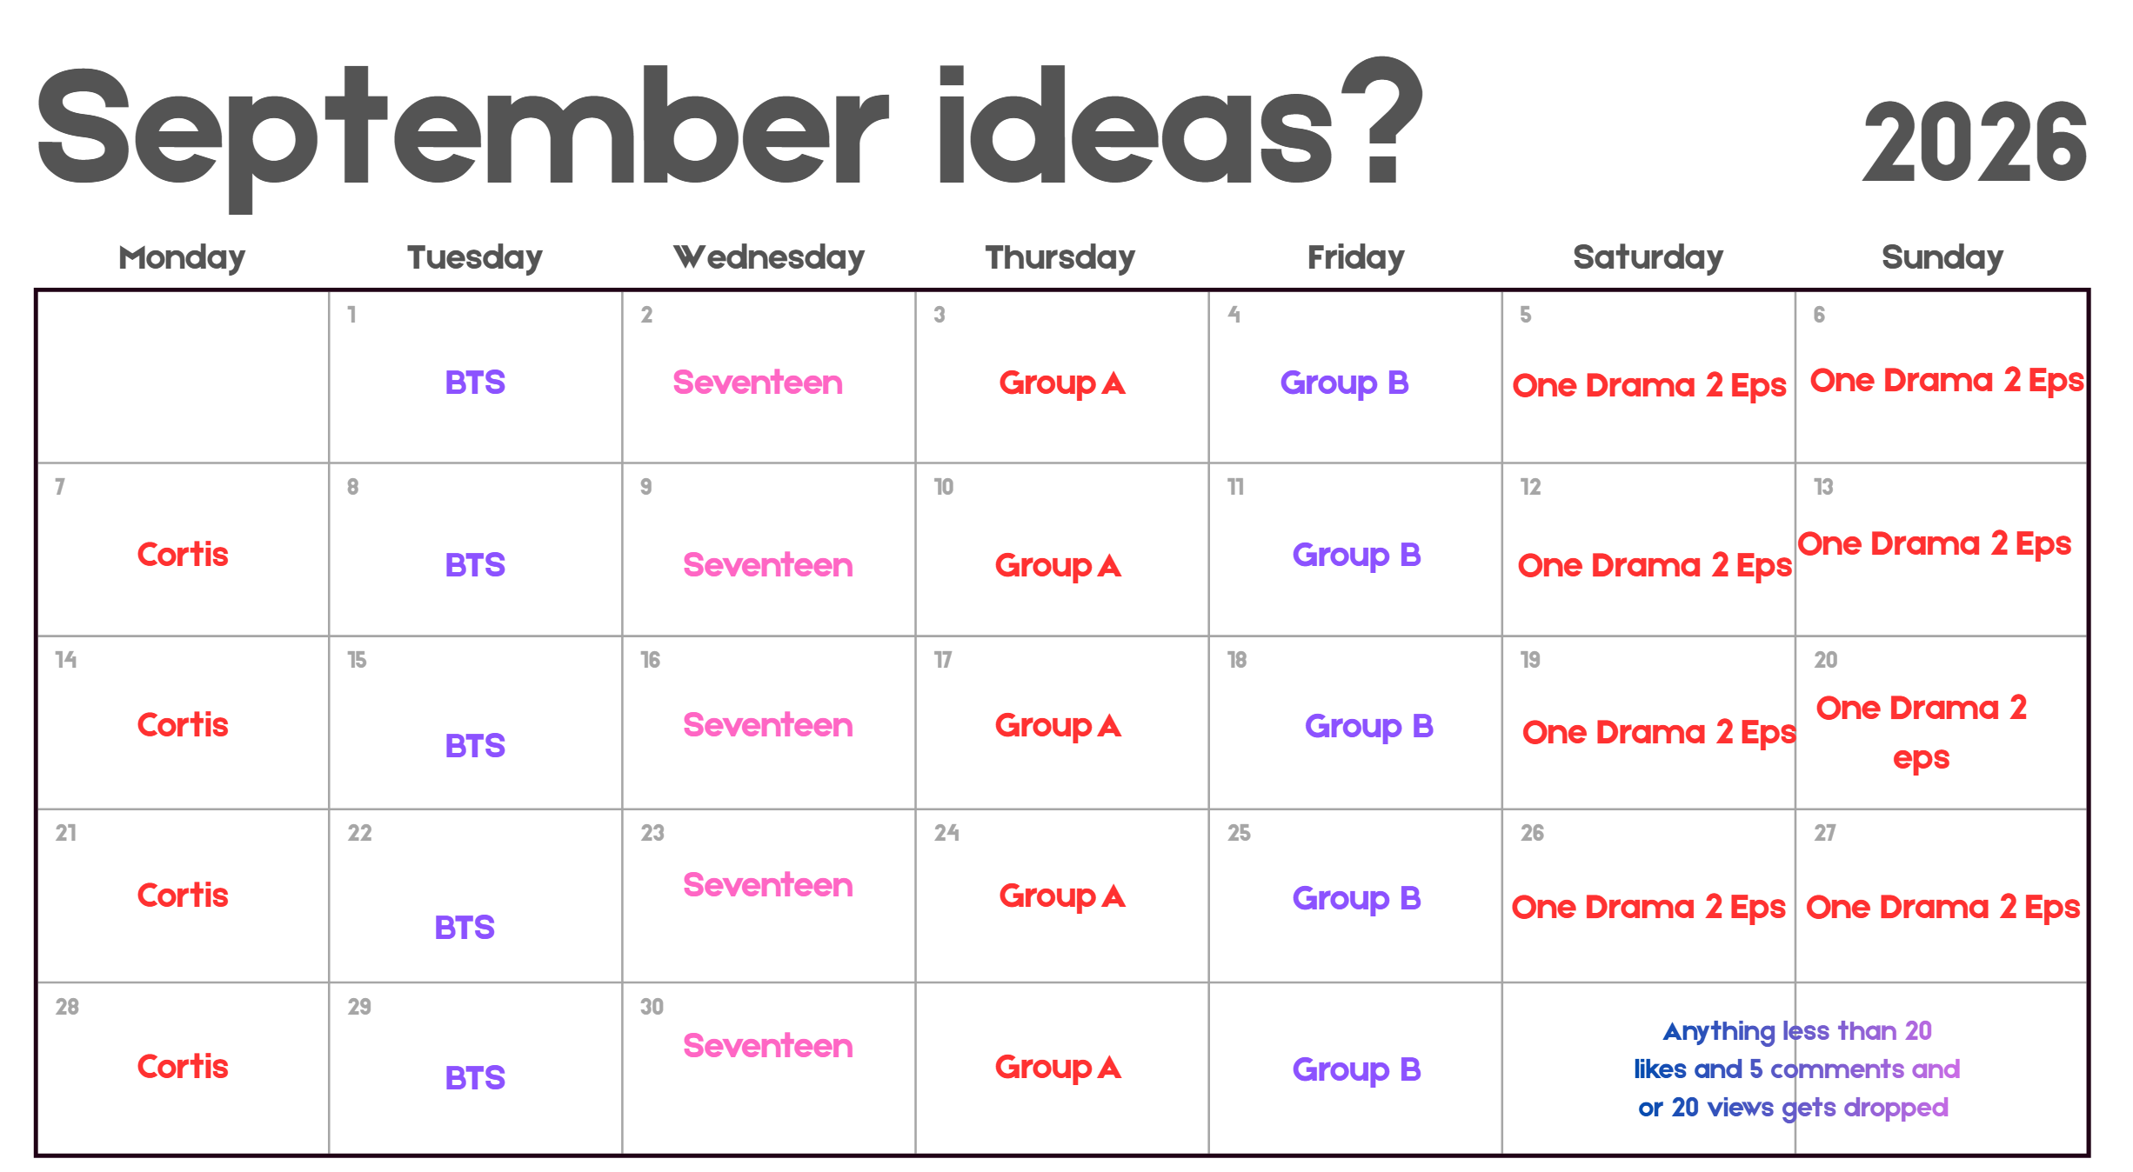
Task: Select Cortis entry on September 28
Action: [x=183, y=1067]
